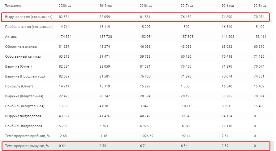276x151 pixels.
Task: Select the "2017 год" column header
Action: (187, 6)
